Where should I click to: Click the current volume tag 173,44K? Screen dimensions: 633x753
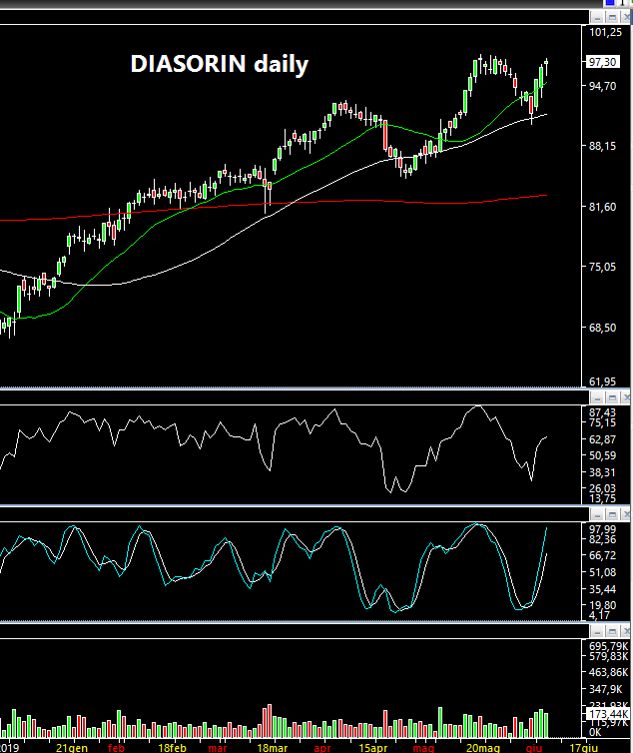(608, 714)
